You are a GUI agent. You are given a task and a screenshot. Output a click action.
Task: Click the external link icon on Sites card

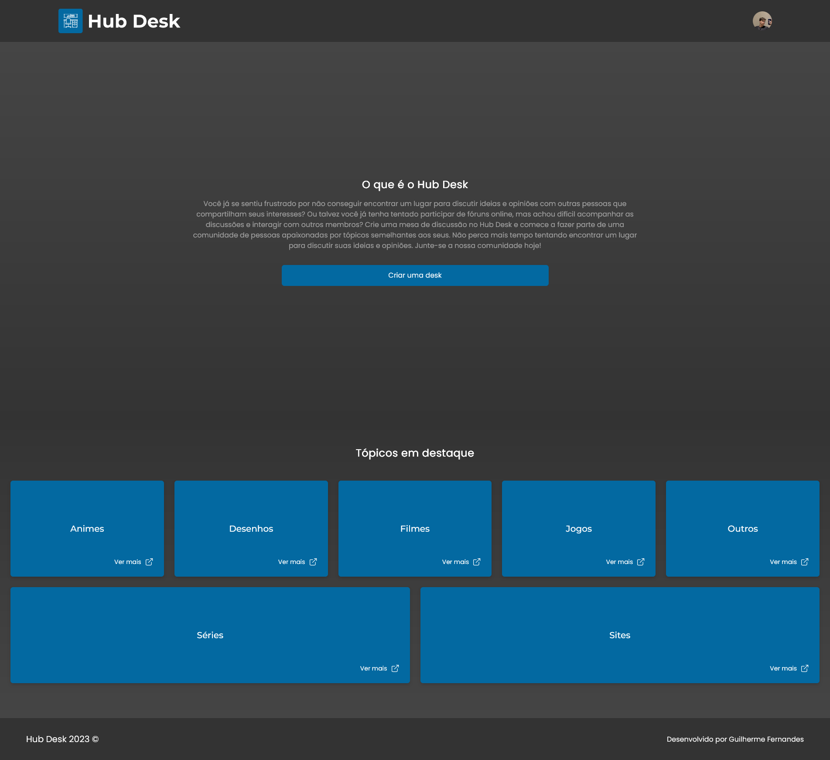[805, 668]
